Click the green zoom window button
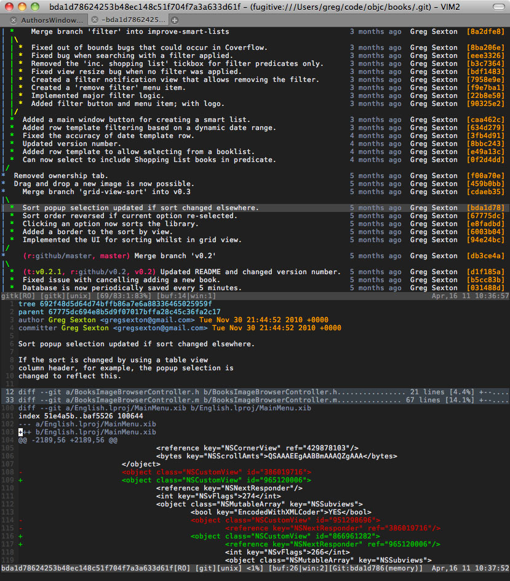 [35, 7]
